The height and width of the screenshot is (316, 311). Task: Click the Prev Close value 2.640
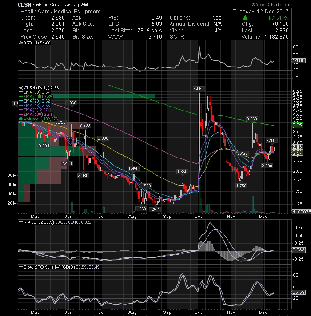pyautogui.click(x=58, y=37)
